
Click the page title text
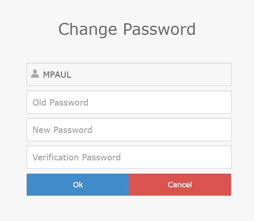click(x=127, y=29)
